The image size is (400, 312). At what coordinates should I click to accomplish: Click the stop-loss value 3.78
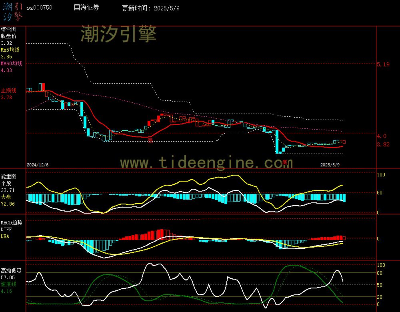pyautogui.click(x=6, y=98)
